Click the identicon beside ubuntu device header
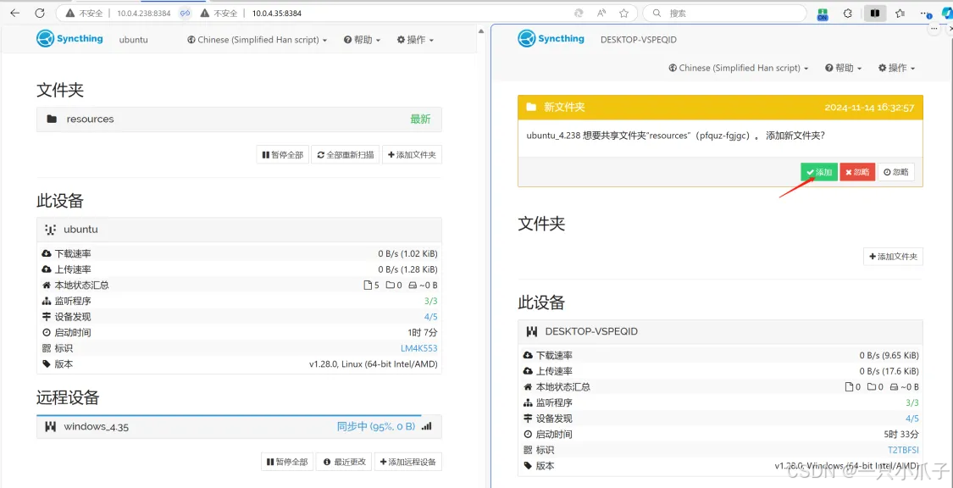 click(x=51, y=230)
